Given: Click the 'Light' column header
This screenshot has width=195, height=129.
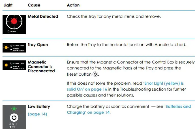Looking at the screenshot, I should pyautogui.click(x=8, y=5).
